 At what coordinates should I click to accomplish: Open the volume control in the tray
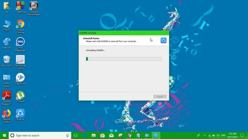(x=218, y=136)
